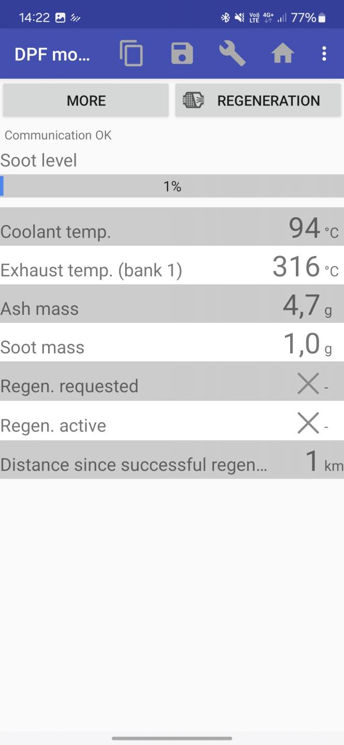Save data with the floppy disk icon
Image resolution: width=344 pixels, height=745 pixels.
pyautogui.click(x=182, y=54)
